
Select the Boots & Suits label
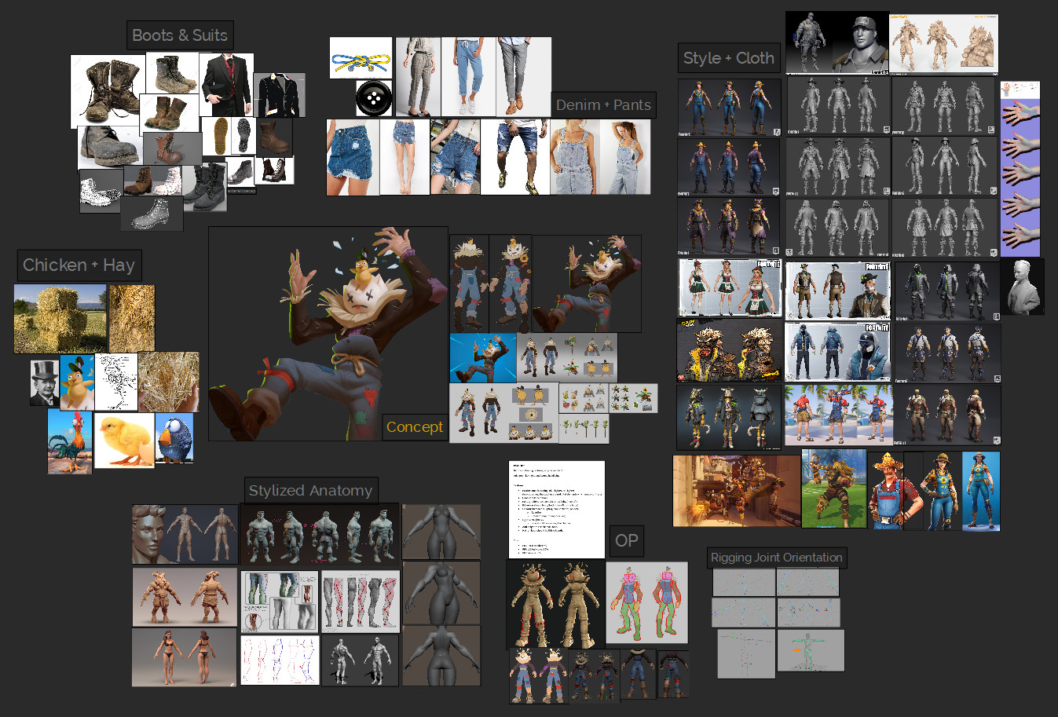coord(180,35)
